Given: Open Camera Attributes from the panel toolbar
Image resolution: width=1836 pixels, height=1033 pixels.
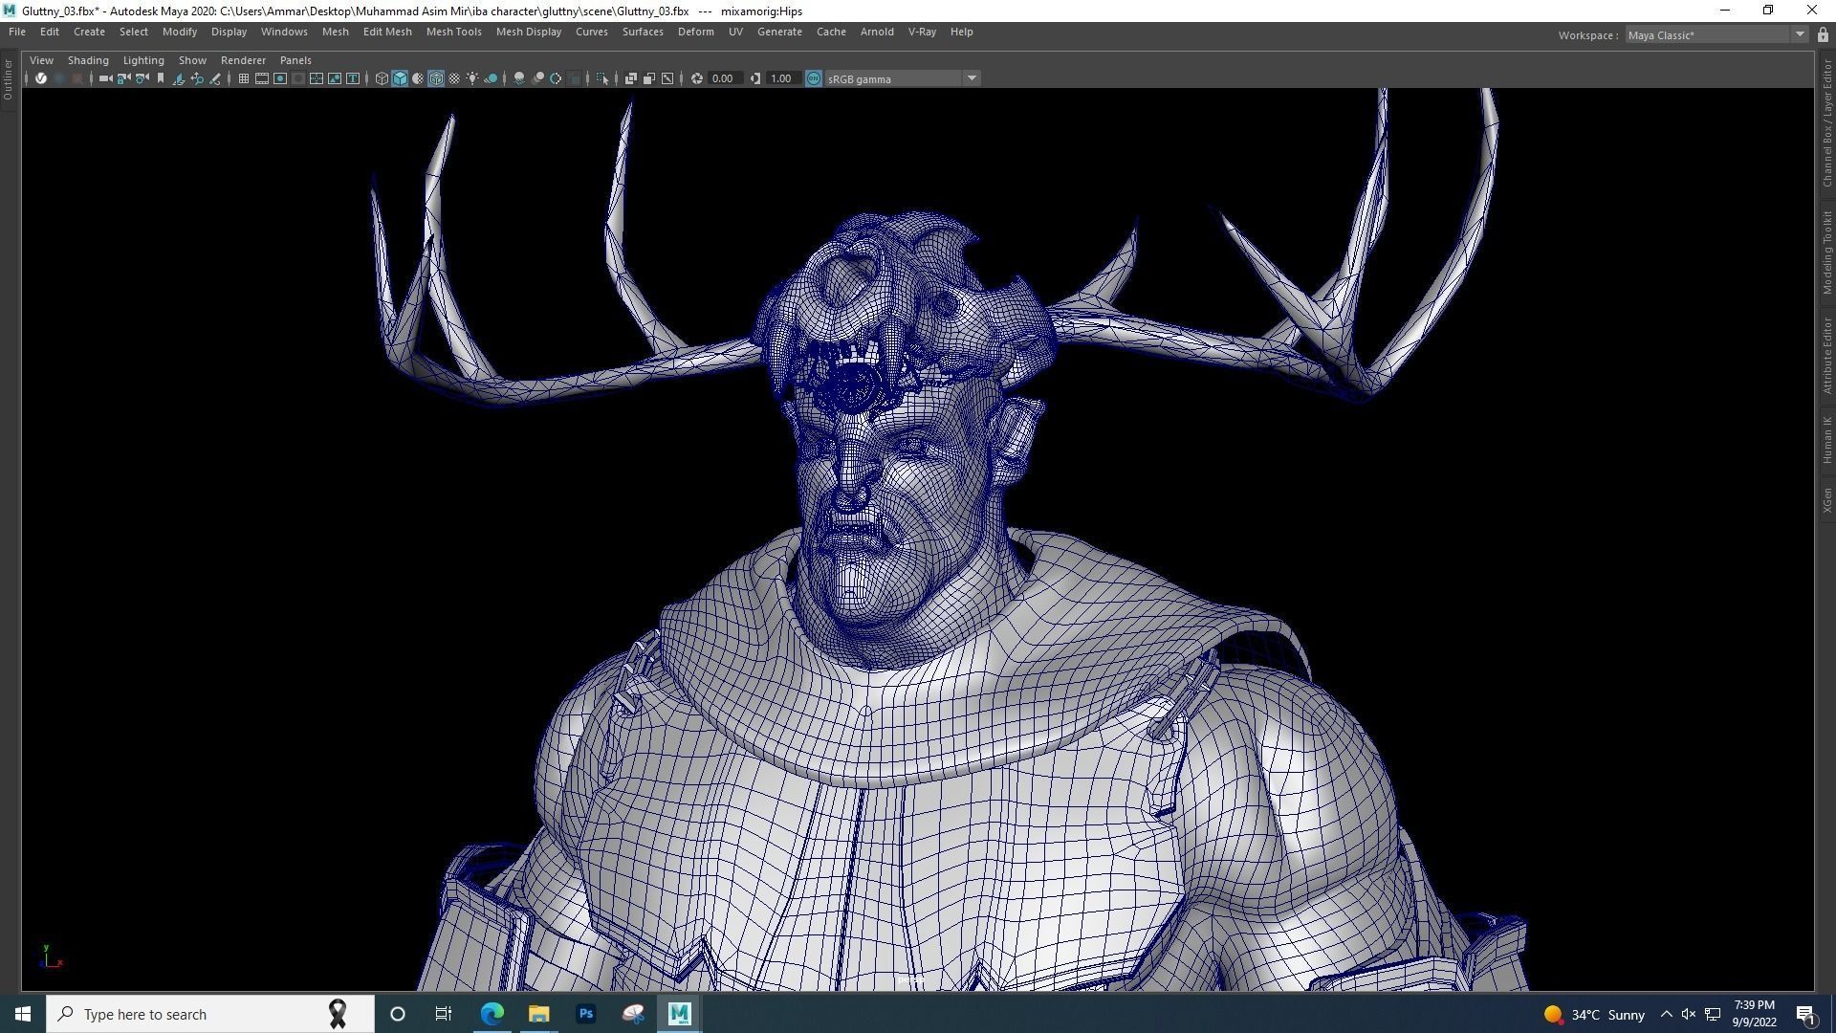Looking at the screenshot, I should (142, 78).
